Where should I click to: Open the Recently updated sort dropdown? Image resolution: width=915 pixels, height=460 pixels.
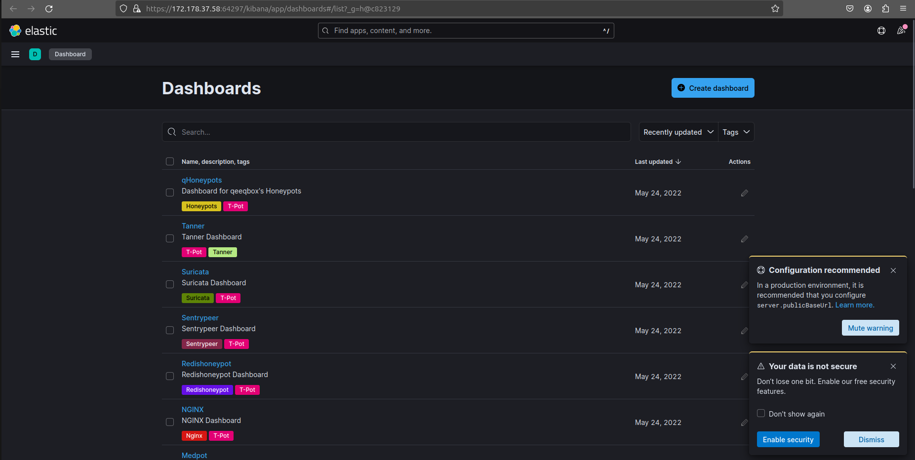[678, 132]
